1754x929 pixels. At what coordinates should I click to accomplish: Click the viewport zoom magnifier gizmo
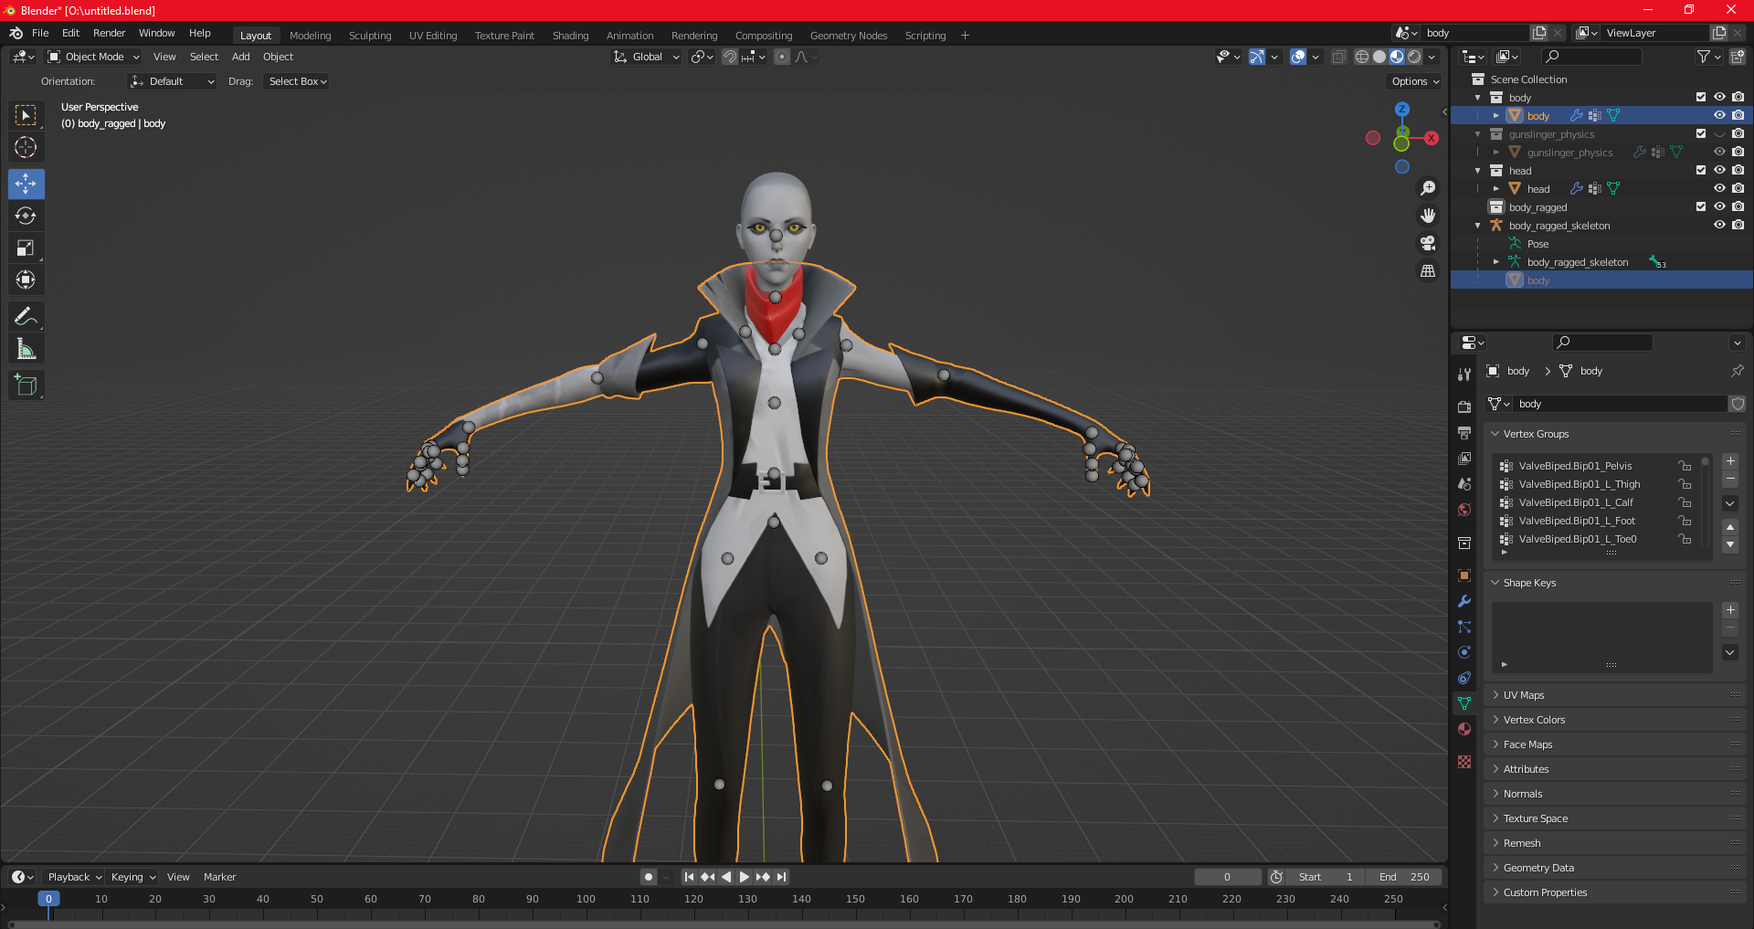click(1428, 188)
